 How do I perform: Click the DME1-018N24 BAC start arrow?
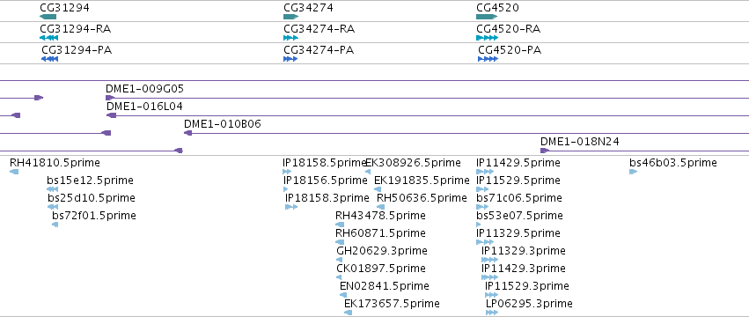click(x=545, y=151)
